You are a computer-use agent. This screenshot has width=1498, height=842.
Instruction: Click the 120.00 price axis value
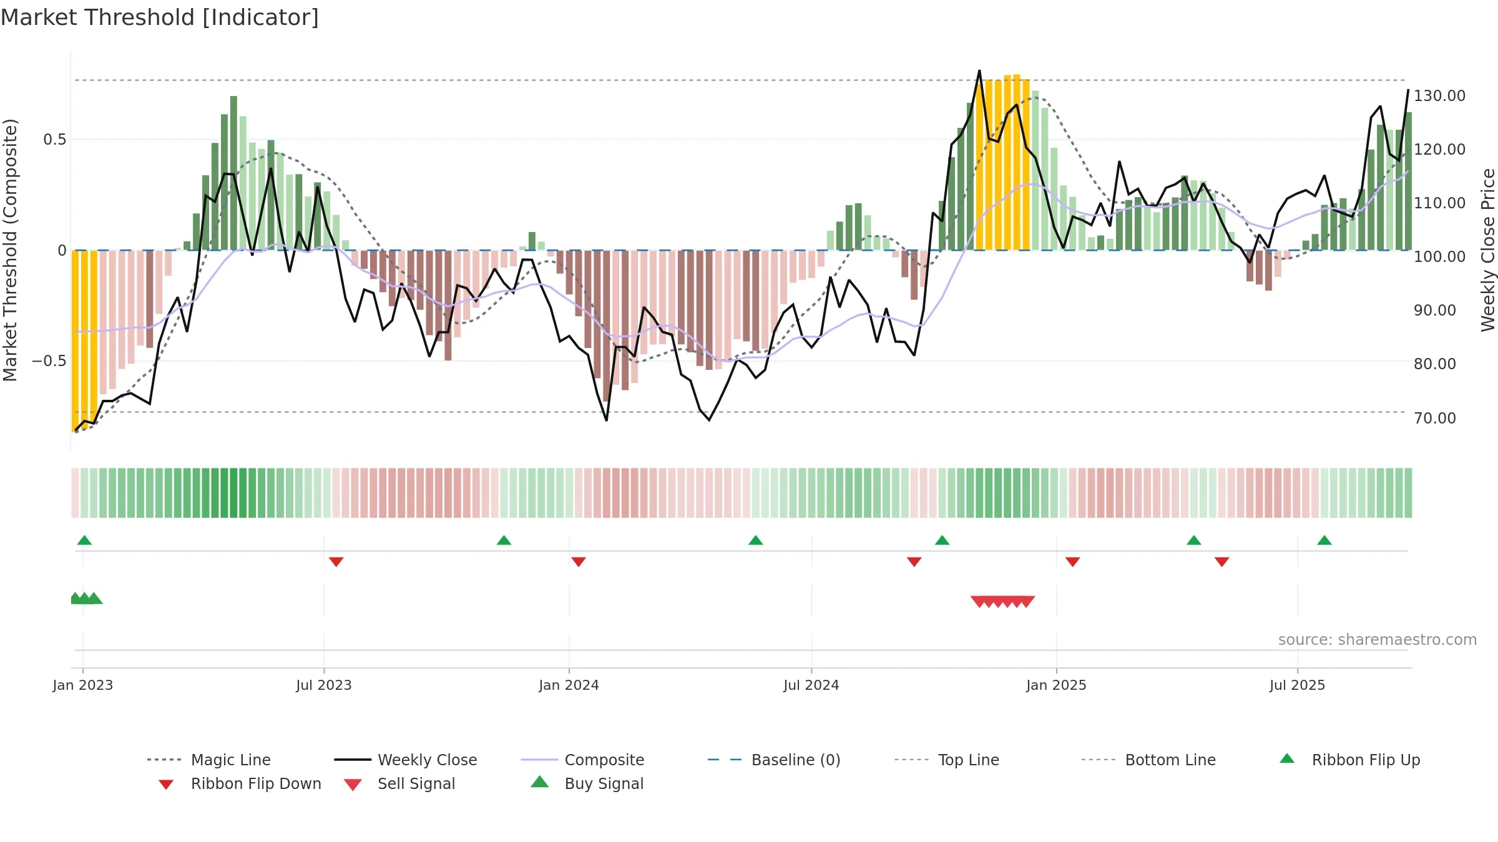[1440, 150]
